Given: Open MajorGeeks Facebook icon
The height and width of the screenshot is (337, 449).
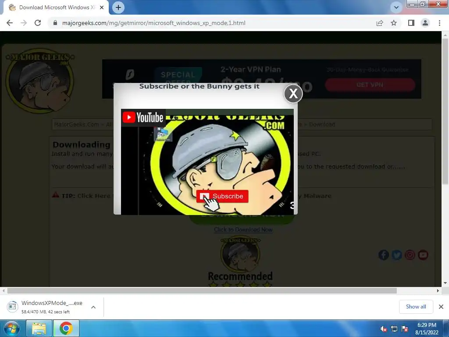Looking at the screenshot, I should 383,255.
